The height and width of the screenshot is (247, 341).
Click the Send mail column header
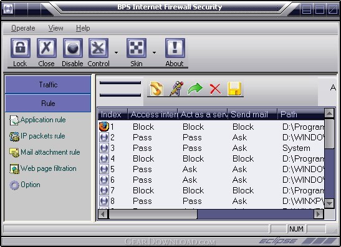(252, 114)
